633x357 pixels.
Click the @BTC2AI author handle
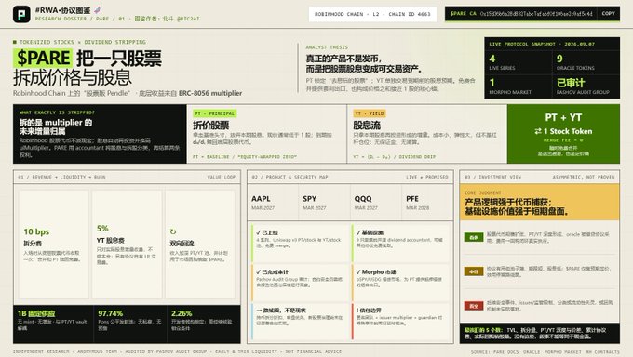click(188, 19)
